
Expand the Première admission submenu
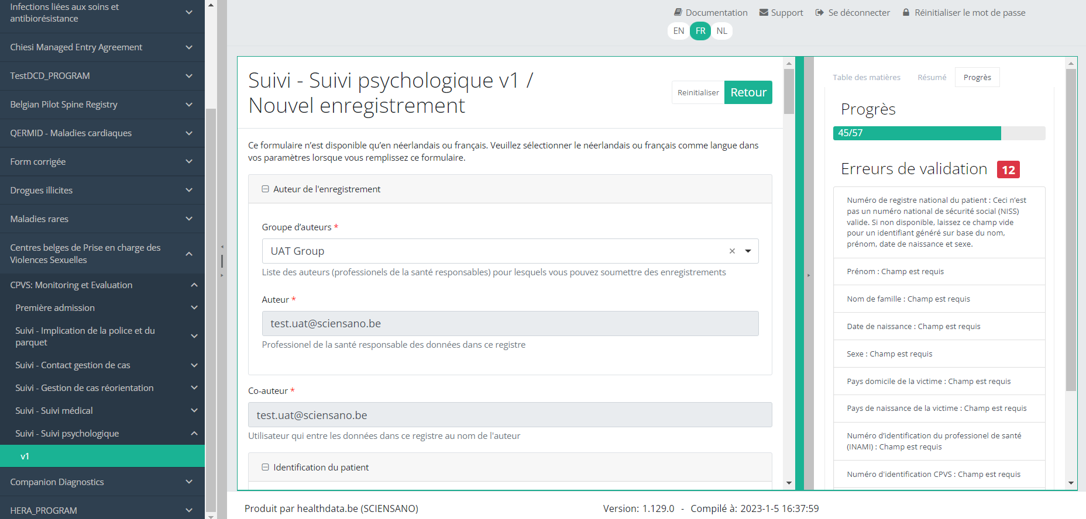(194, 308)
